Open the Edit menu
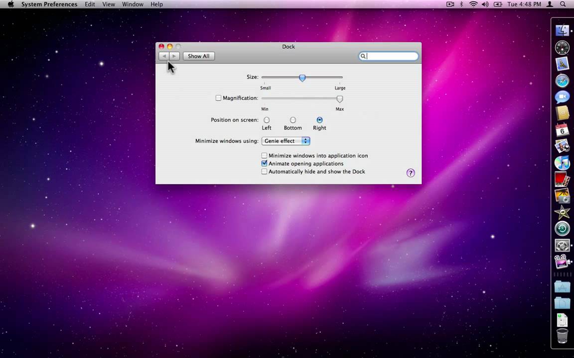Image resolution: width=574 pixels, height=358 pixels. (90, 4)
